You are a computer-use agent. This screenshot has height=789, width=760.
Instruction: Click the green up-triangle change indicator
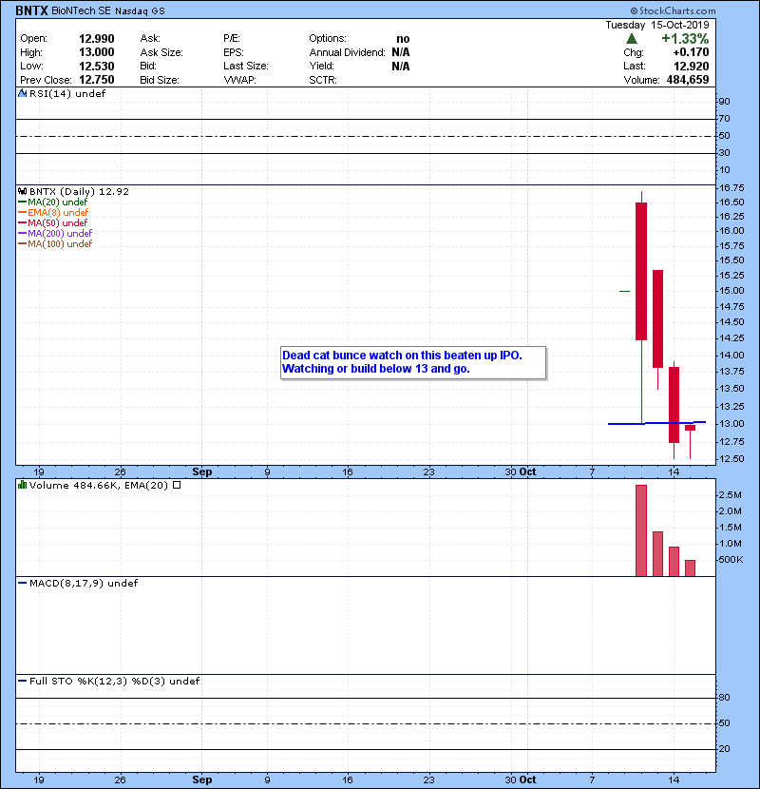pyautogui.click(x=632, y=39)
